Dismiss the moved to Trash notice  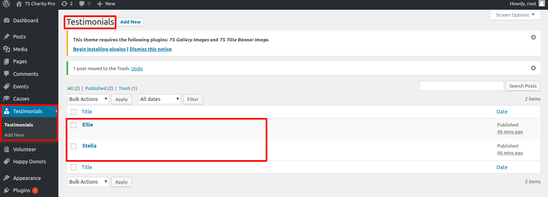[533, 68]
